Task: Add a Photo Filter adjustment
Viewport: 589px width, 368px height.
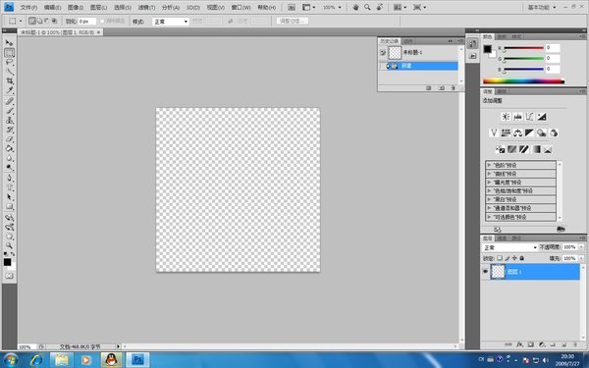Action: (x=541, y=132)
